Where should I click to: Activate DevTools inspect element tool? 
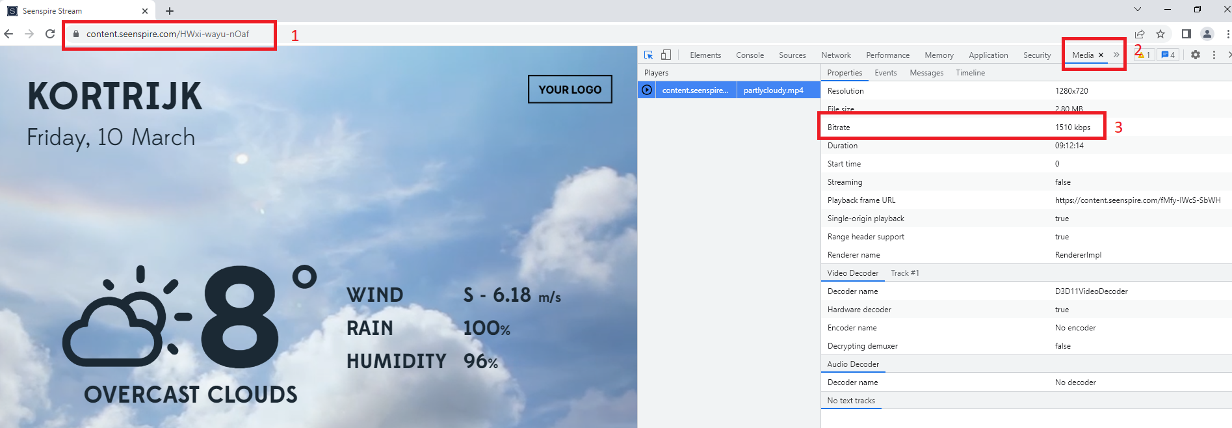pyautogui.click(x=648, y=55)
